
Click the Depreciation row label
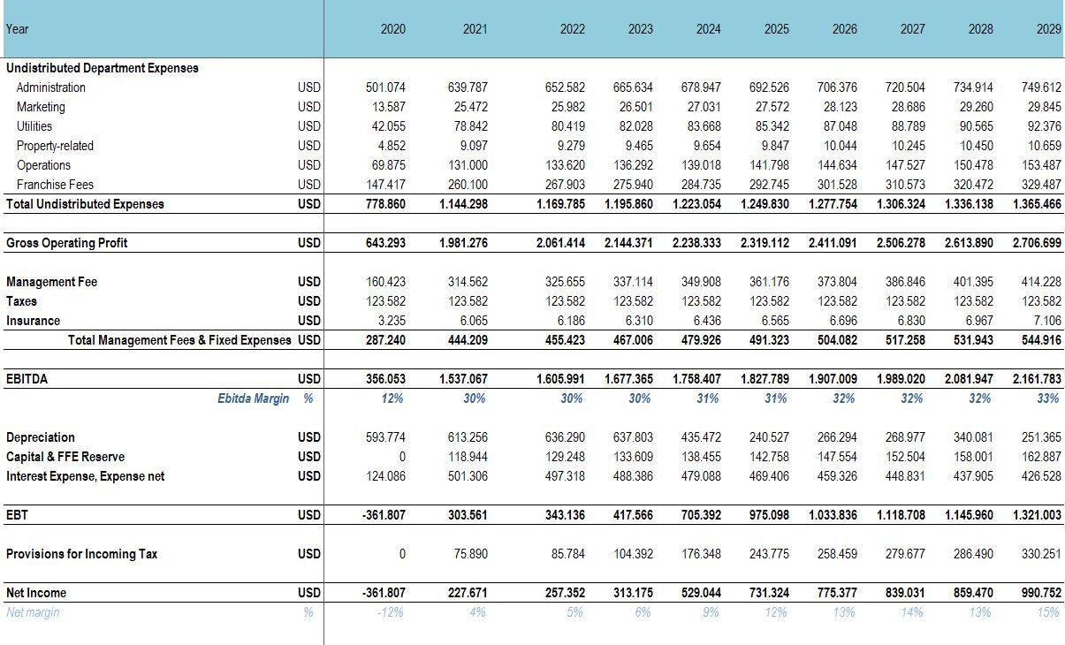pyautogui.click(x=41, y=437)
